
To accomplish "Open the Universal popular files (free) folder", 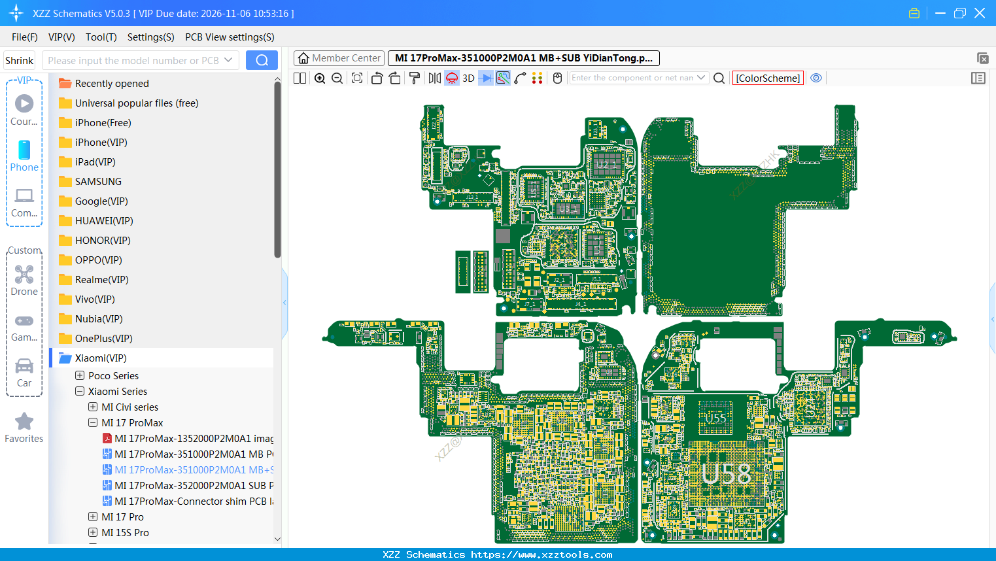I will pos(137,103).
